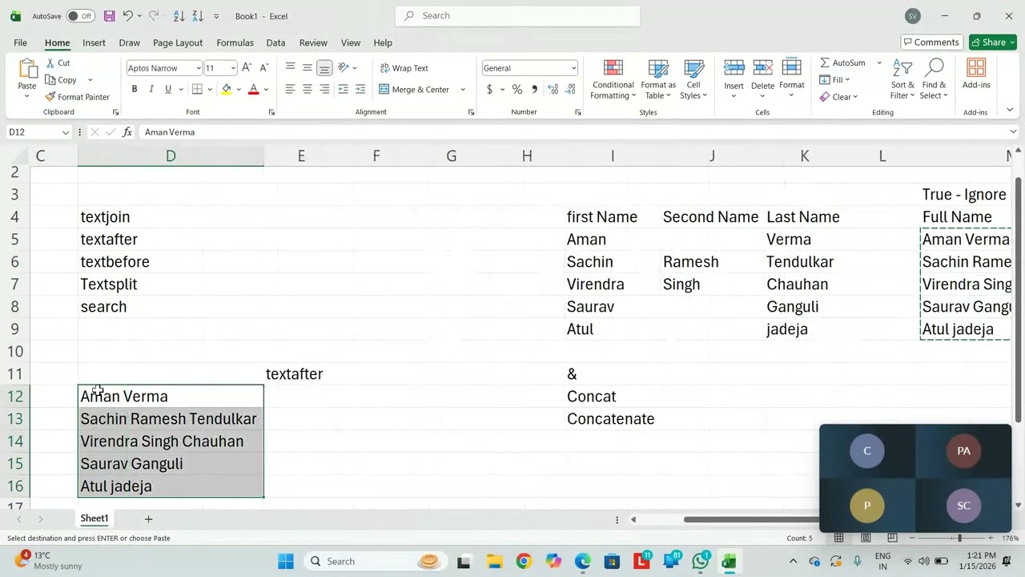Open Google Chrome from the taskbar

[x=524, y=561]
